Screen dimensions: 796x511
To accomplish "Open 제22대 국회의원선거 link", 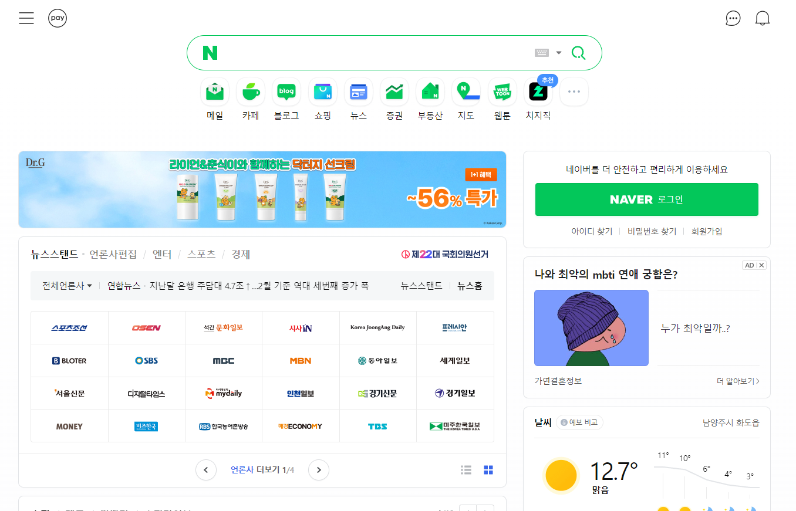I will [444, 254].
